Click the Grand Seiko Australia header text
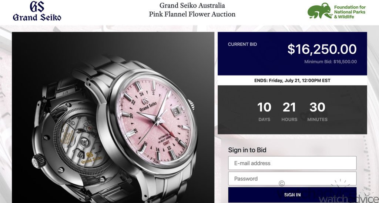This screenshot has width=379, height=203. coord(192,5)
